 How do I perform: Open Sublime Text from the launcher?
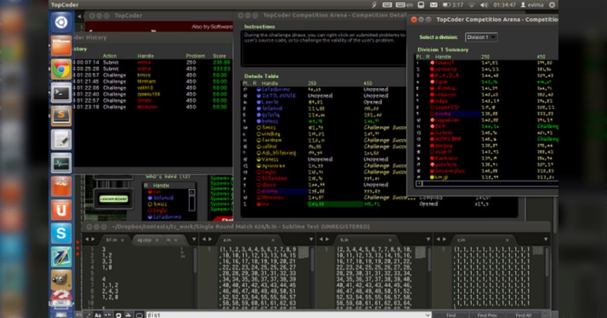[x=61, y=116]
